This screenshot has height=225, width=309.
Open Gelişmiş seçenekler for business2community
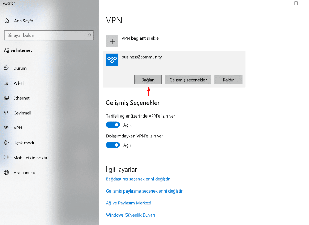188,80
